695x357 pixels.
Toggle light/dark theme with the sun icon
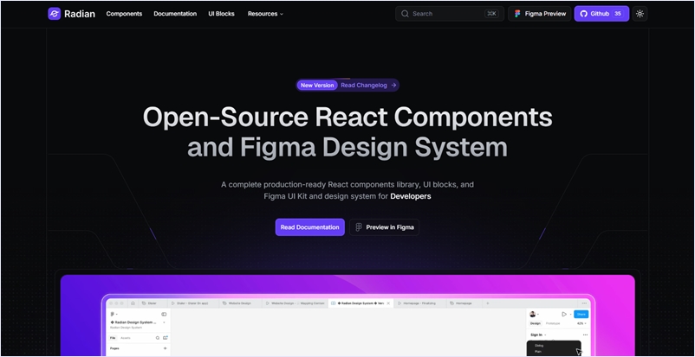(640, 14)
